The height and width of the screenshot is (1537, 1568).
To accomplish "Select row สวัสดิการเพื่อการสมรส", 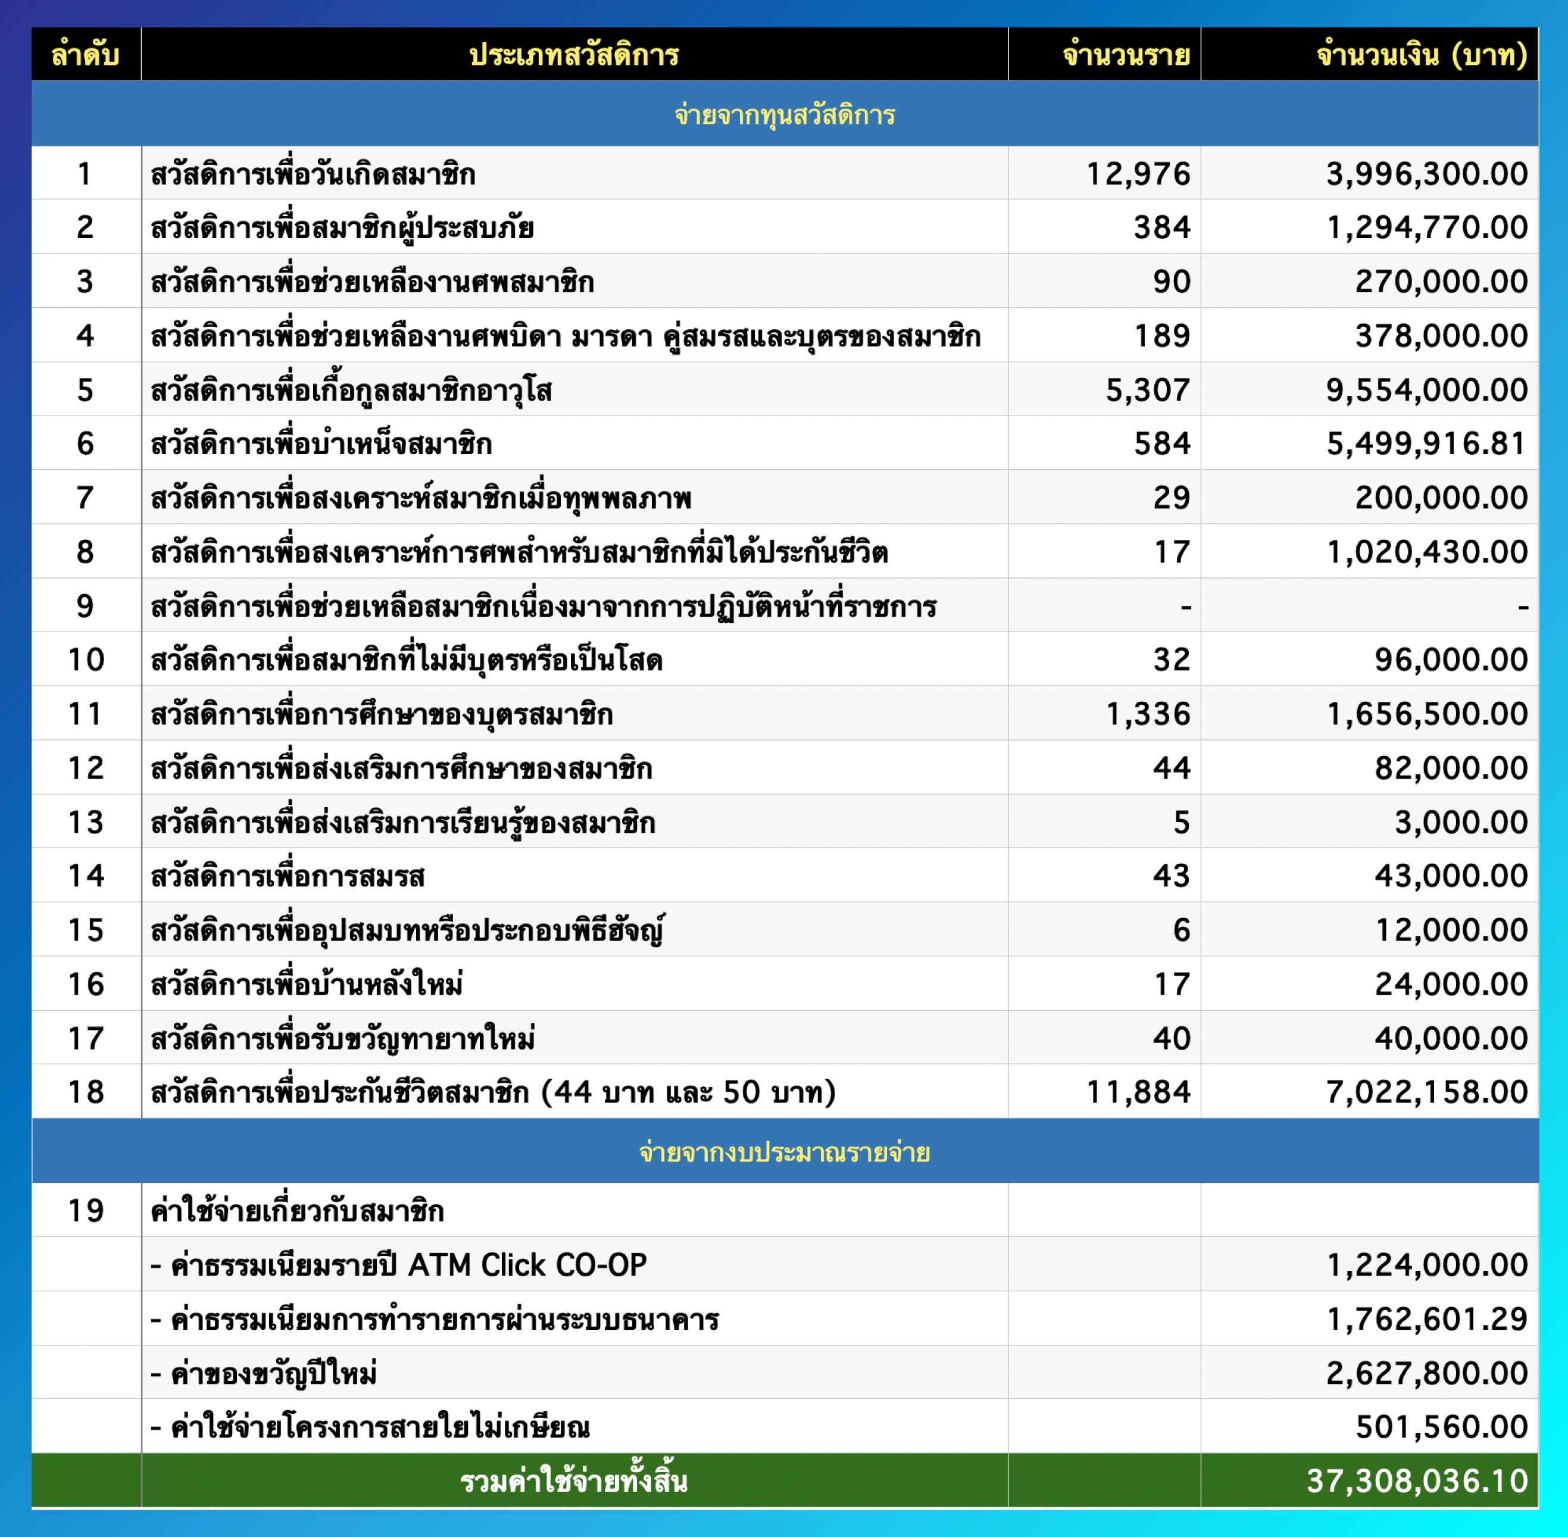I will click(x=288, y=876).
